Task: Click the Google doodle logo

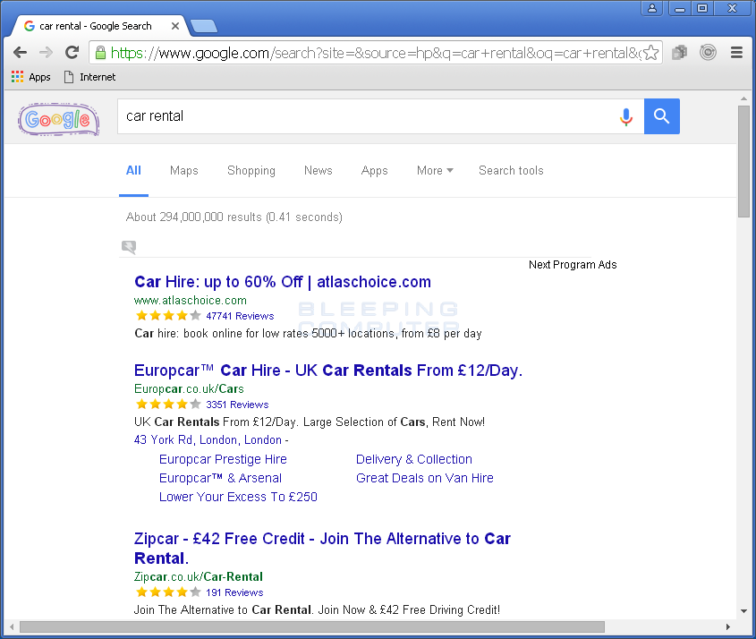Action: [x=59, y=119]
